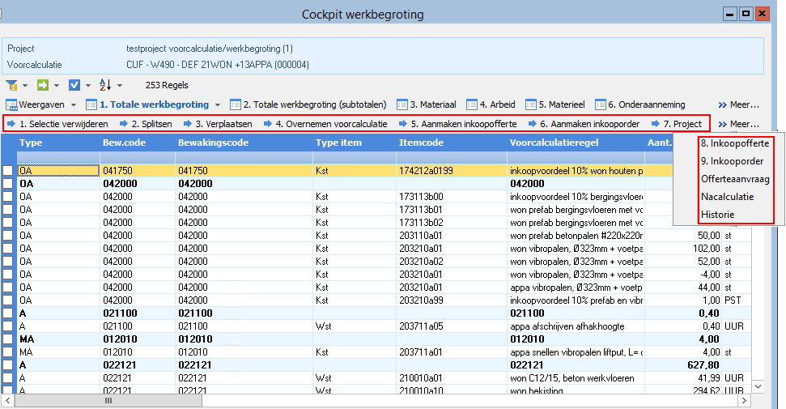Choose Historie from the menu
Image resolution: width=786 pixels, height=409 pixels.
pos(718,215)
